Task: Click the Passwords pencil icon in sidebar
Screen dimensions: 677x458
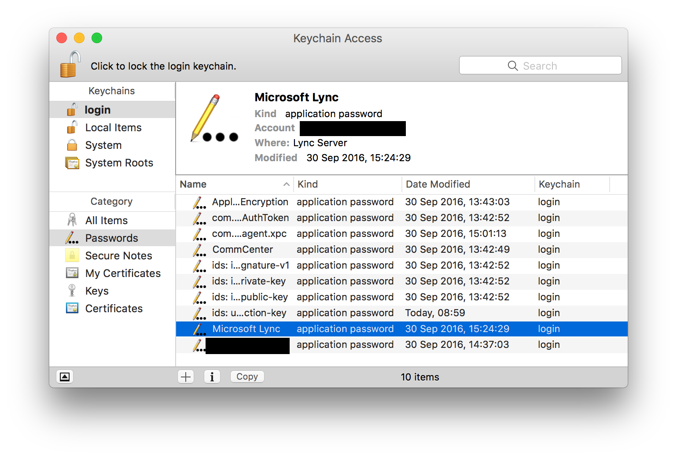Action: coord(72,238)
